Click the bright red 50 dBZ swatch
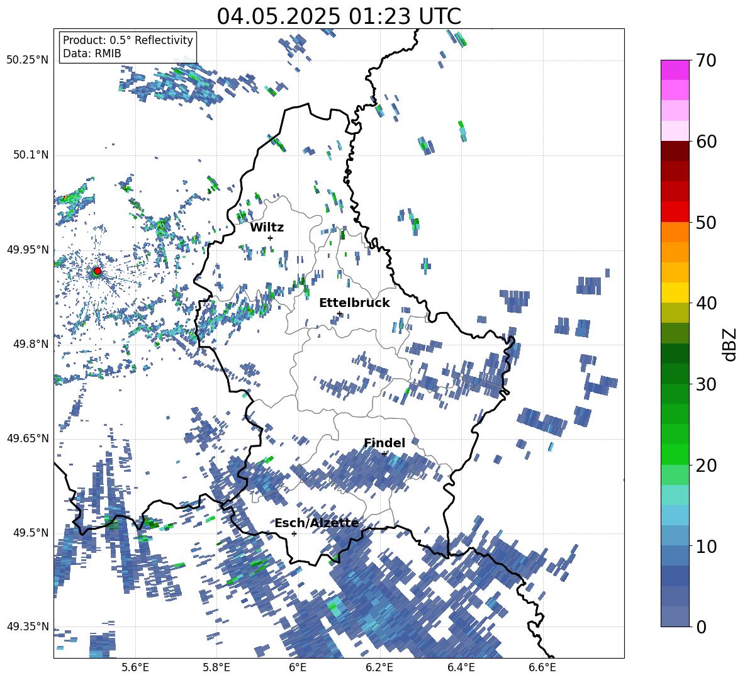 coord(675,212)
